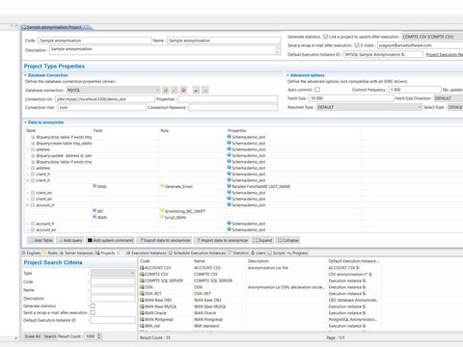Open the linked project COMPTE CSV dropdown
Viewport: 463px width, 347px height.
click(432, 37)
